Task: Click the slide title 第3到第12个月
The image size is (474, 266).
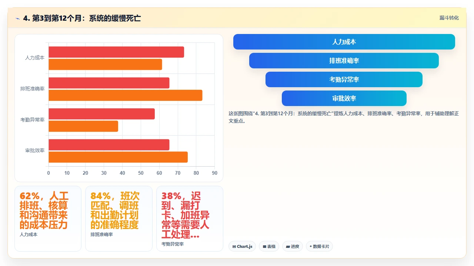Action: pyautogui.click(x=82, y=18)
